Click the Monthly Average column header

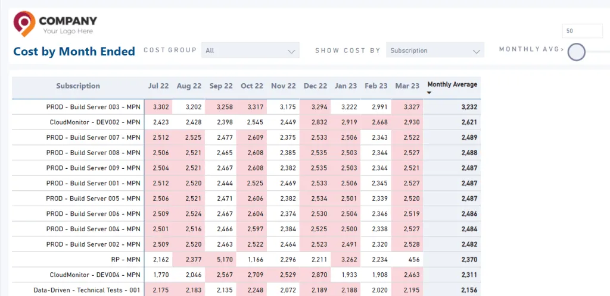coord(452,84)
